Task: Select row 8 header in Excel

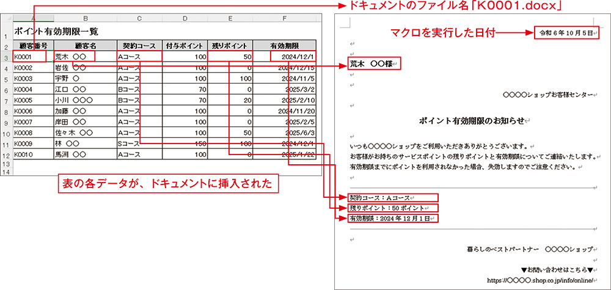Action: pyautogui.click(x=6, y=112)
